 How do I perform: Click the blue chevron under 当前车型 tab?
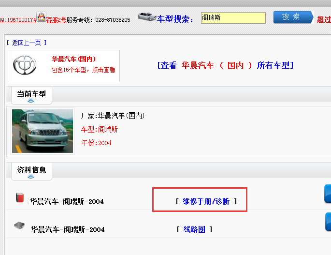pyautogui.click(x=31, y=101)
